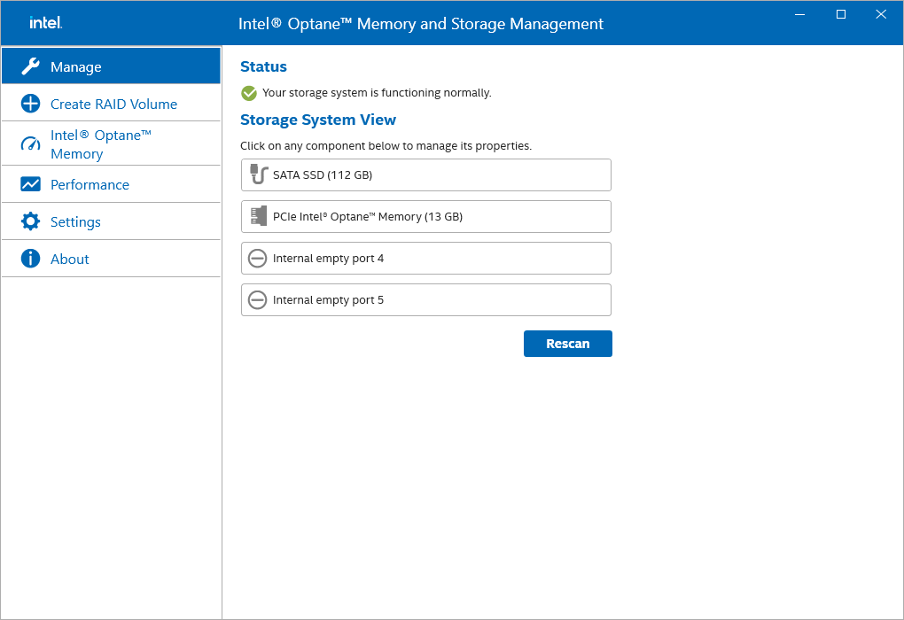
Task: Click the Intel logo in the title bar
Action: (46, 22)
